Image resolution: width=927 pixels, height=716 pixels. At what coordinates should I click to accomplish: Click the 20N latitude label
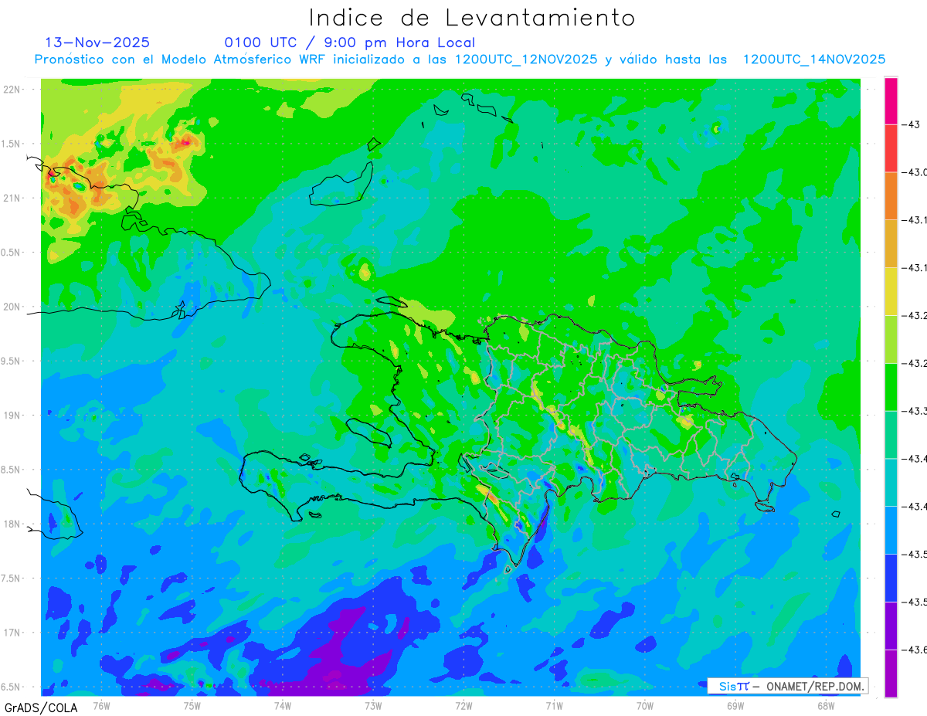point(12,307)
